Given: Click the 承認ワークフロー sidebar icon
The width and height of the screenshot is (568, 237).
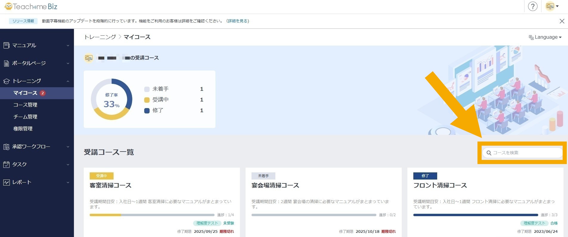Looking at the screenshot, I should [x=7, y=146].
